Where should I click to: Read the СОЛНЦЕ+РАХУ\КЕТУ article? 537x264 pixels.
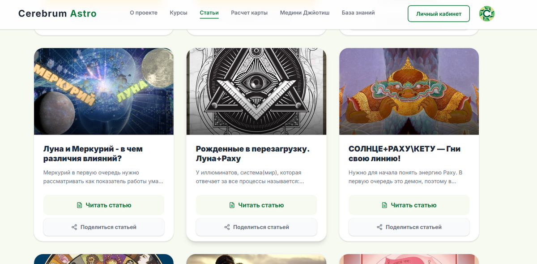[x=409, y=205]
